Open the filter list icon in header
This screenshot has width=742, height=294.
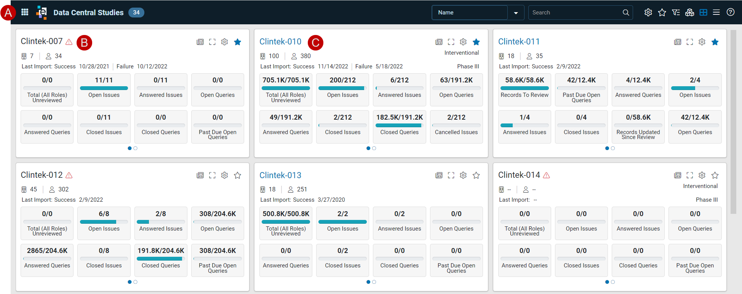[676, 13]
